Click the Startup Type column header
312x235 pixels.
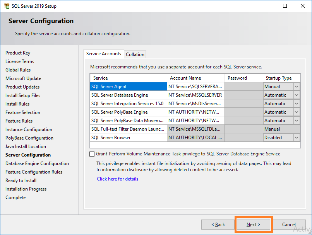[x=281, y=78]
